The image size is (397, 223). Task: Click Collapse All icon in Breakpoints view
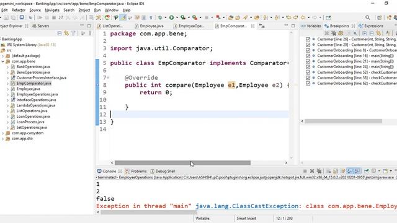coord(372,33)
